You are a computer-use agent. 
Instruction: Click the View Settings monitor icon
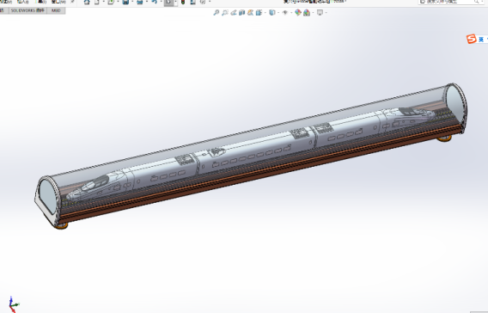(x=320, y=12)
